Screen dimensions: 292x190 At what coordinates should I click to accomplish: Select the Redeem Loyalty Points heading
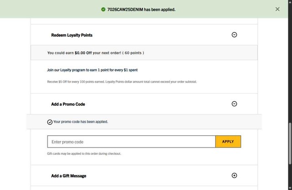(72, 35)
